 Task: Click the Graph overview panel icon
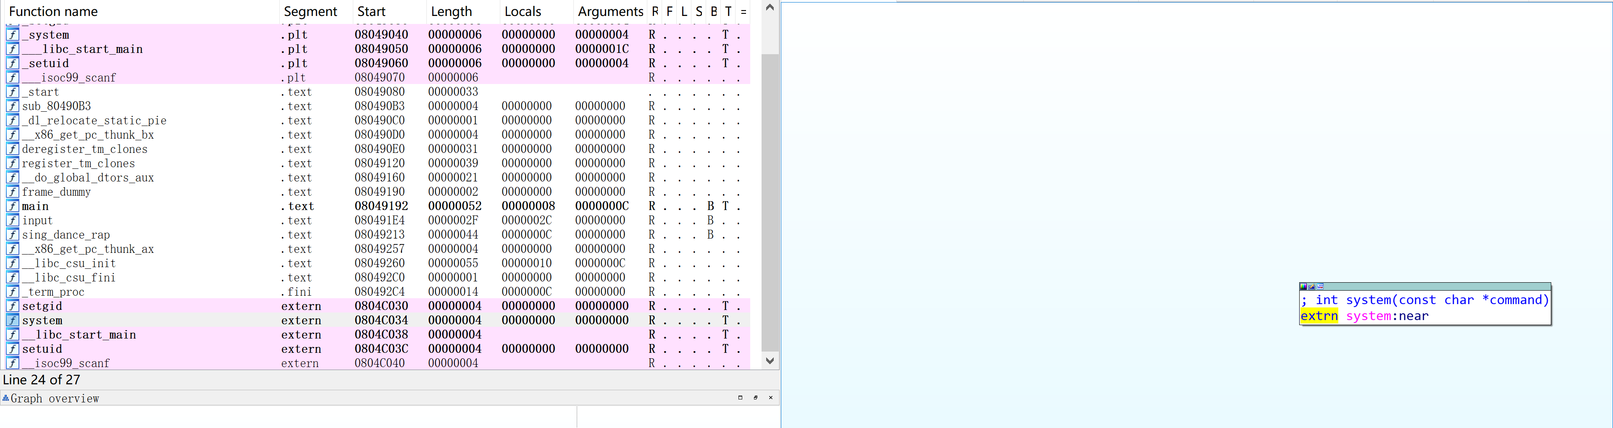point(5,398)
